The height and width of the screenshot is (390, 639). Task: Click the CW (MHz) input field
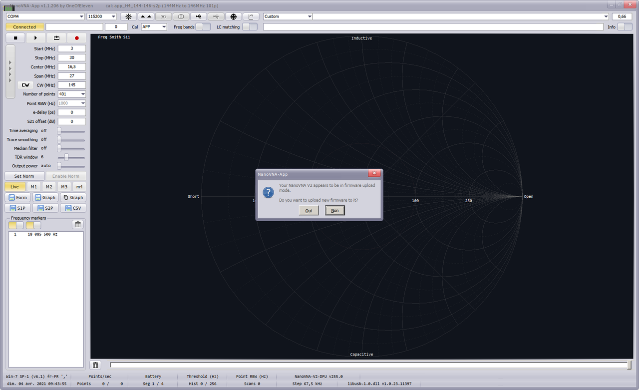tap(72, 85)
